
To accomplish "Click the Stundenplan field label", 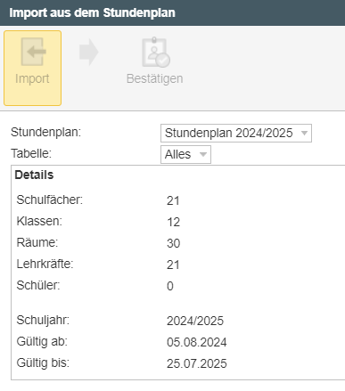I will point(46,132).
